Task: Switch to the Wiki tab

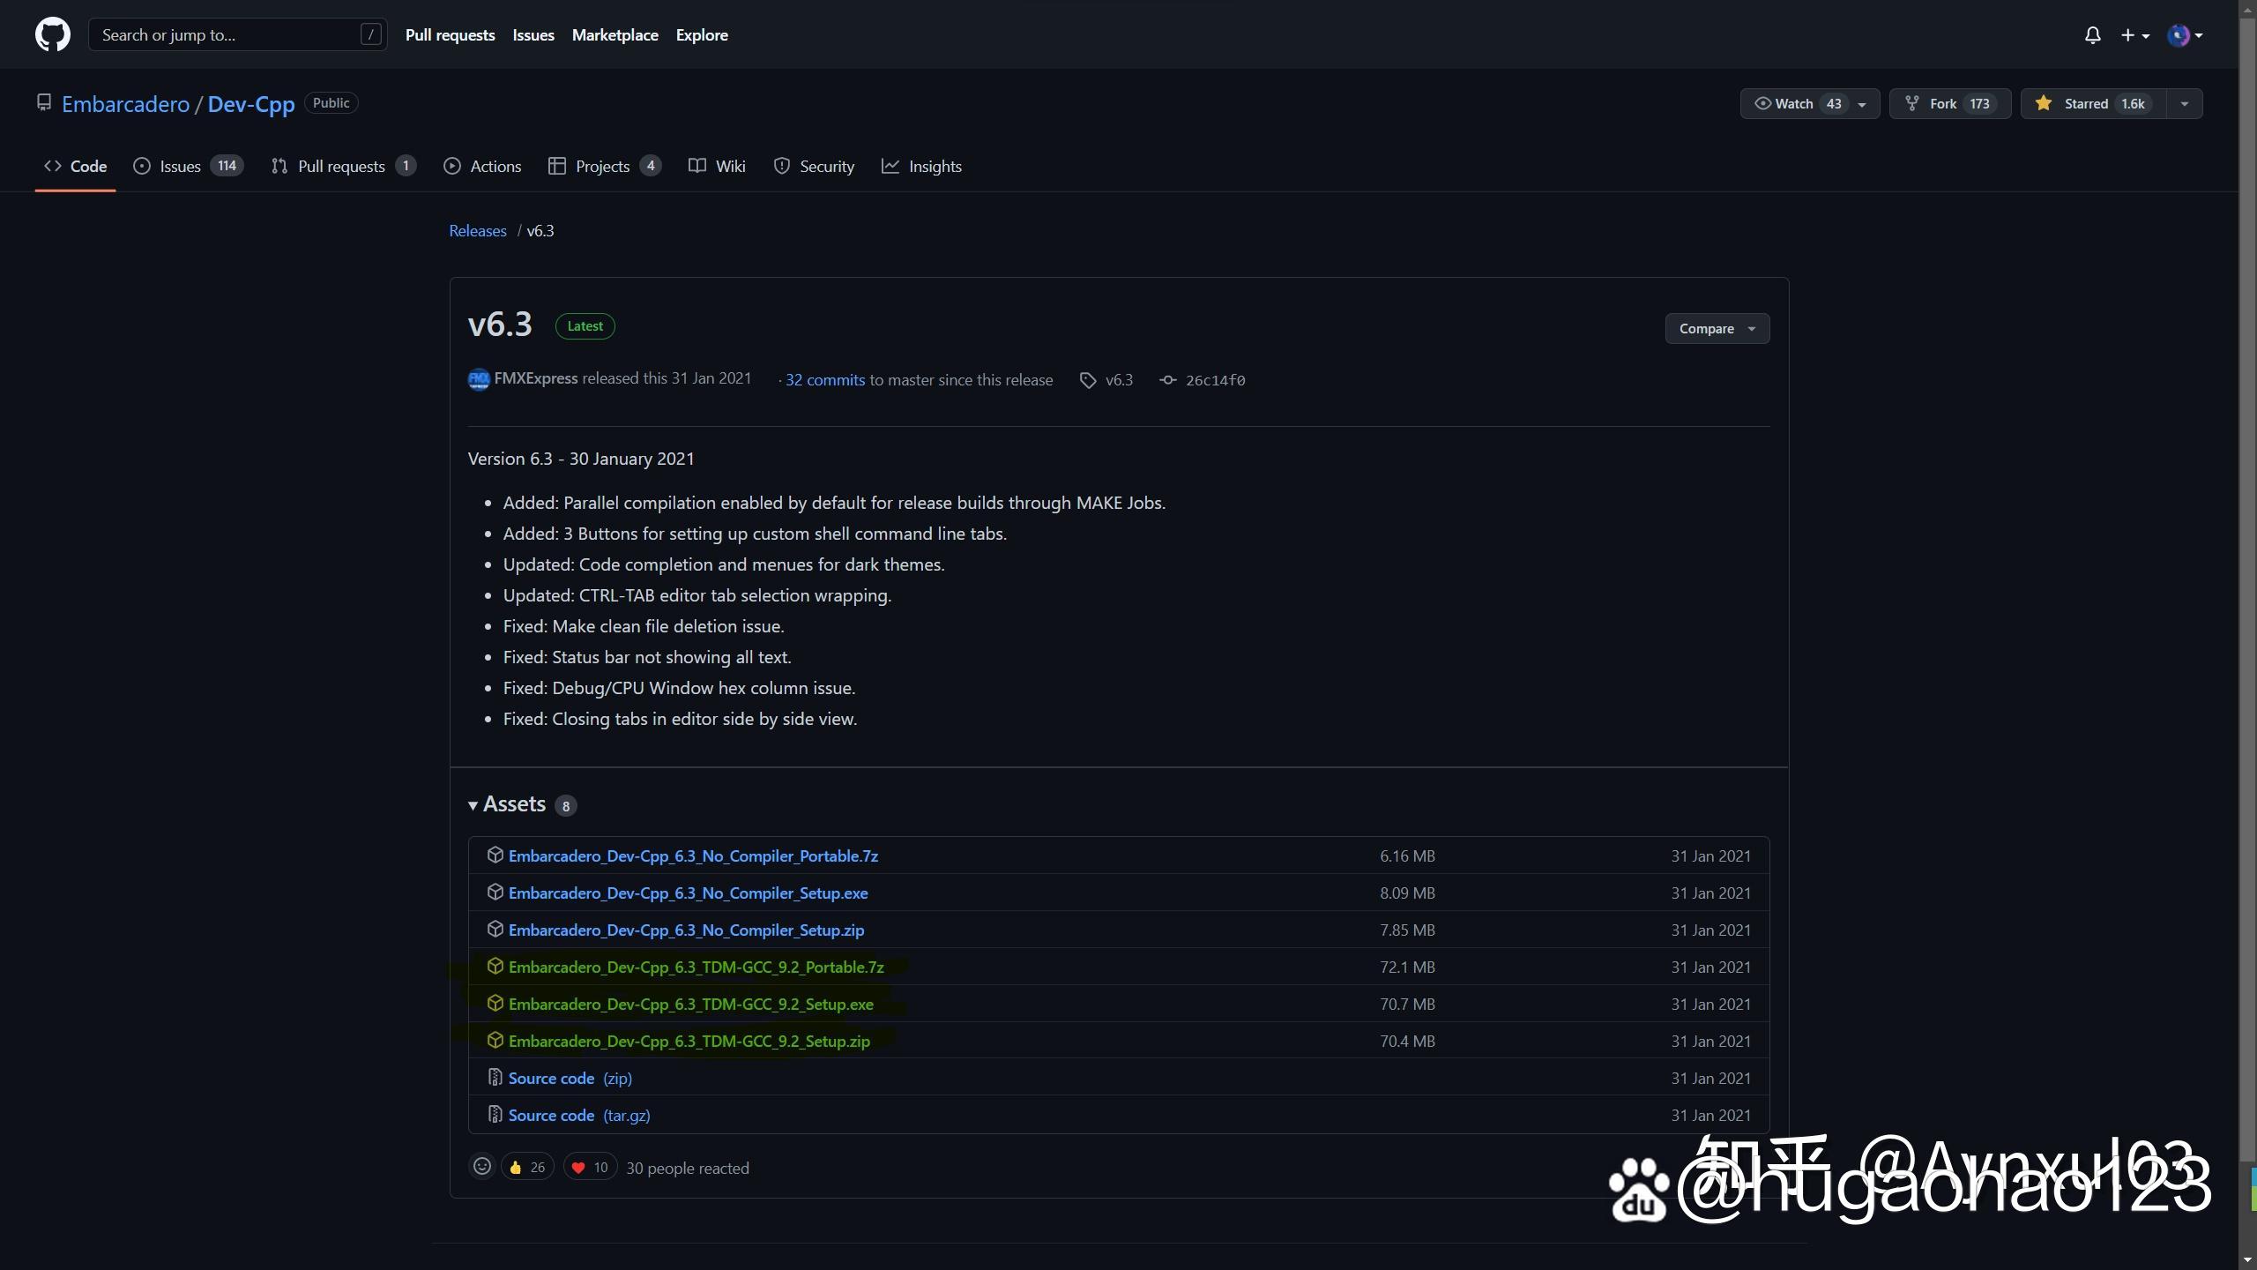Action: click(717, 166)
